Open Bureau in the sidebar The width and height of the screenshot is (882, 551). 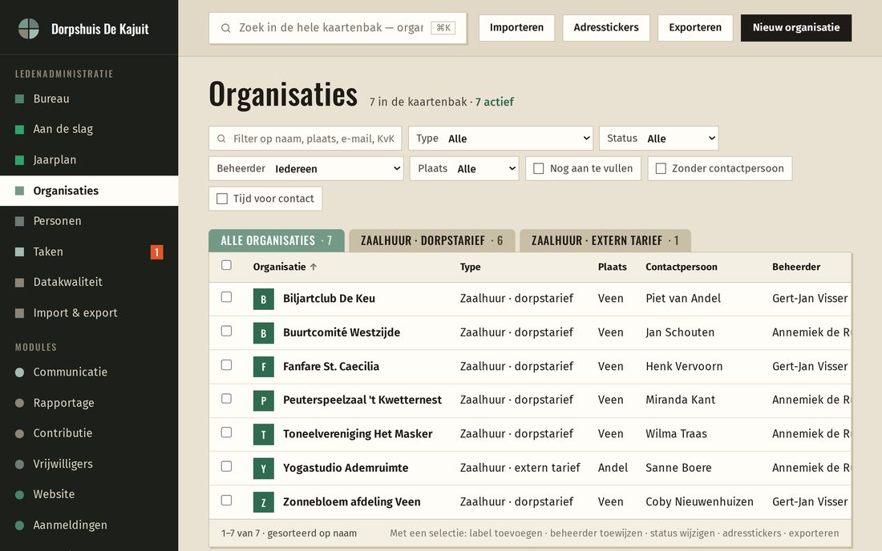click(x=89, y=99)
